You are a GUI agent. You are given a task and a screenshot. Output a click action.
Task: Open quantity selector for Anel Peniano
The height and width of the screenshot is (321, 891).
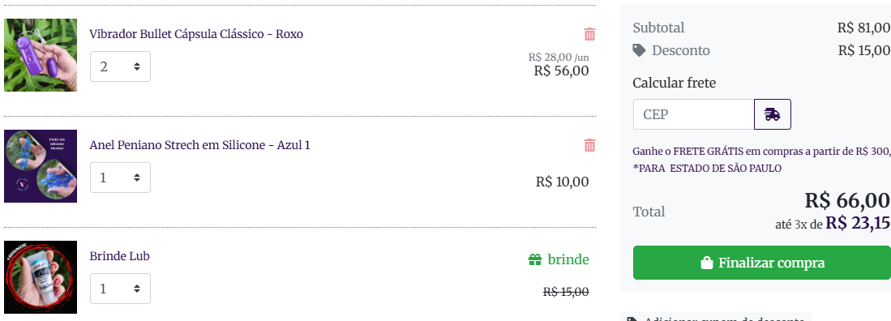[121, 178]
